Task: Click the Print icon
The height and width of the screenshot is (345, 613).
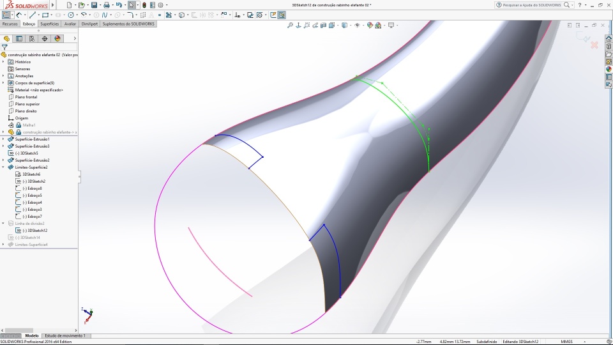Action: tap(107, 5)
